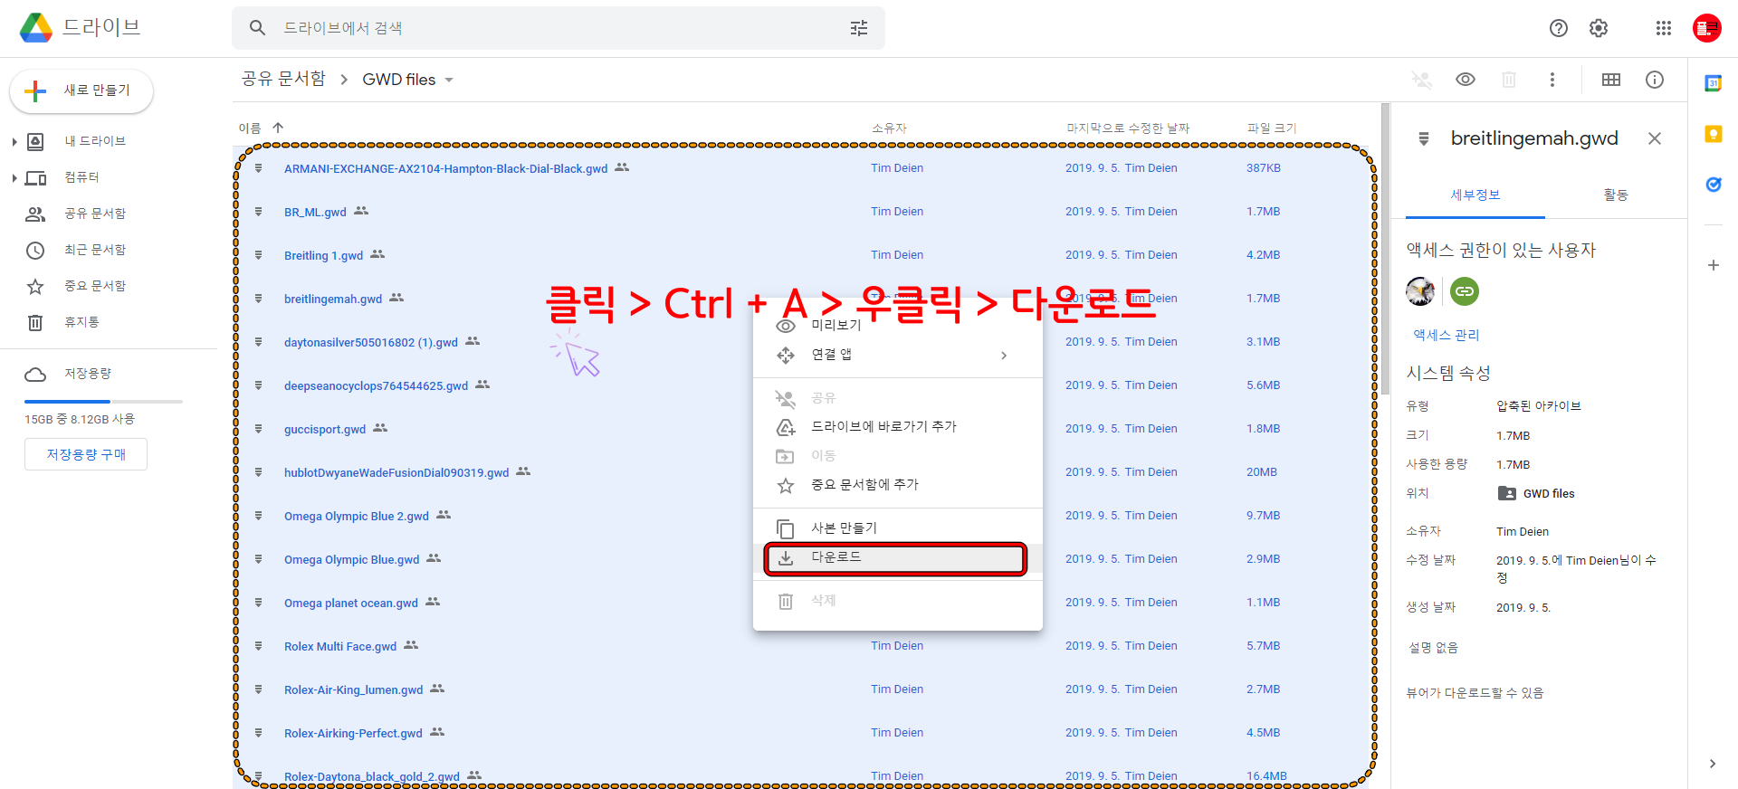Open the Google apps grid
The height and width of the screenshot is (789, 1738).
pyautogui.click(x=1664, y=28)
